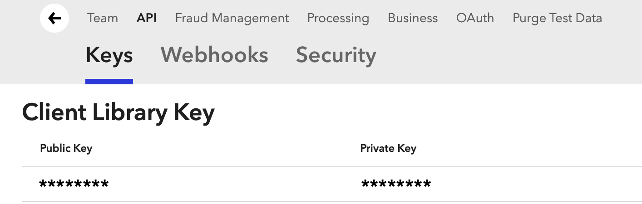Select the Keys tab
642x204 pixels.
pyautogui.click(x=109, y=55)
